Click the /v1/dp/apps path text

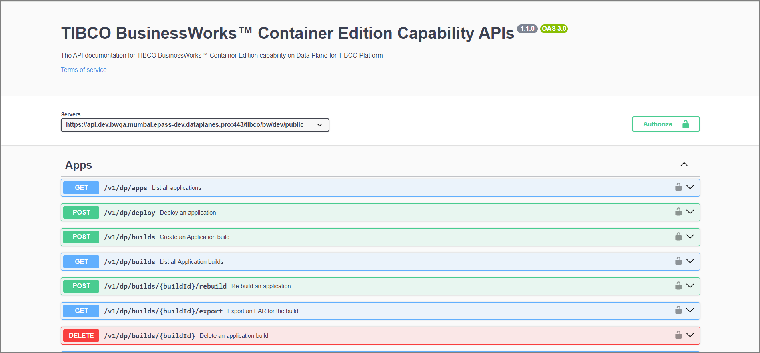click(126, 188)
